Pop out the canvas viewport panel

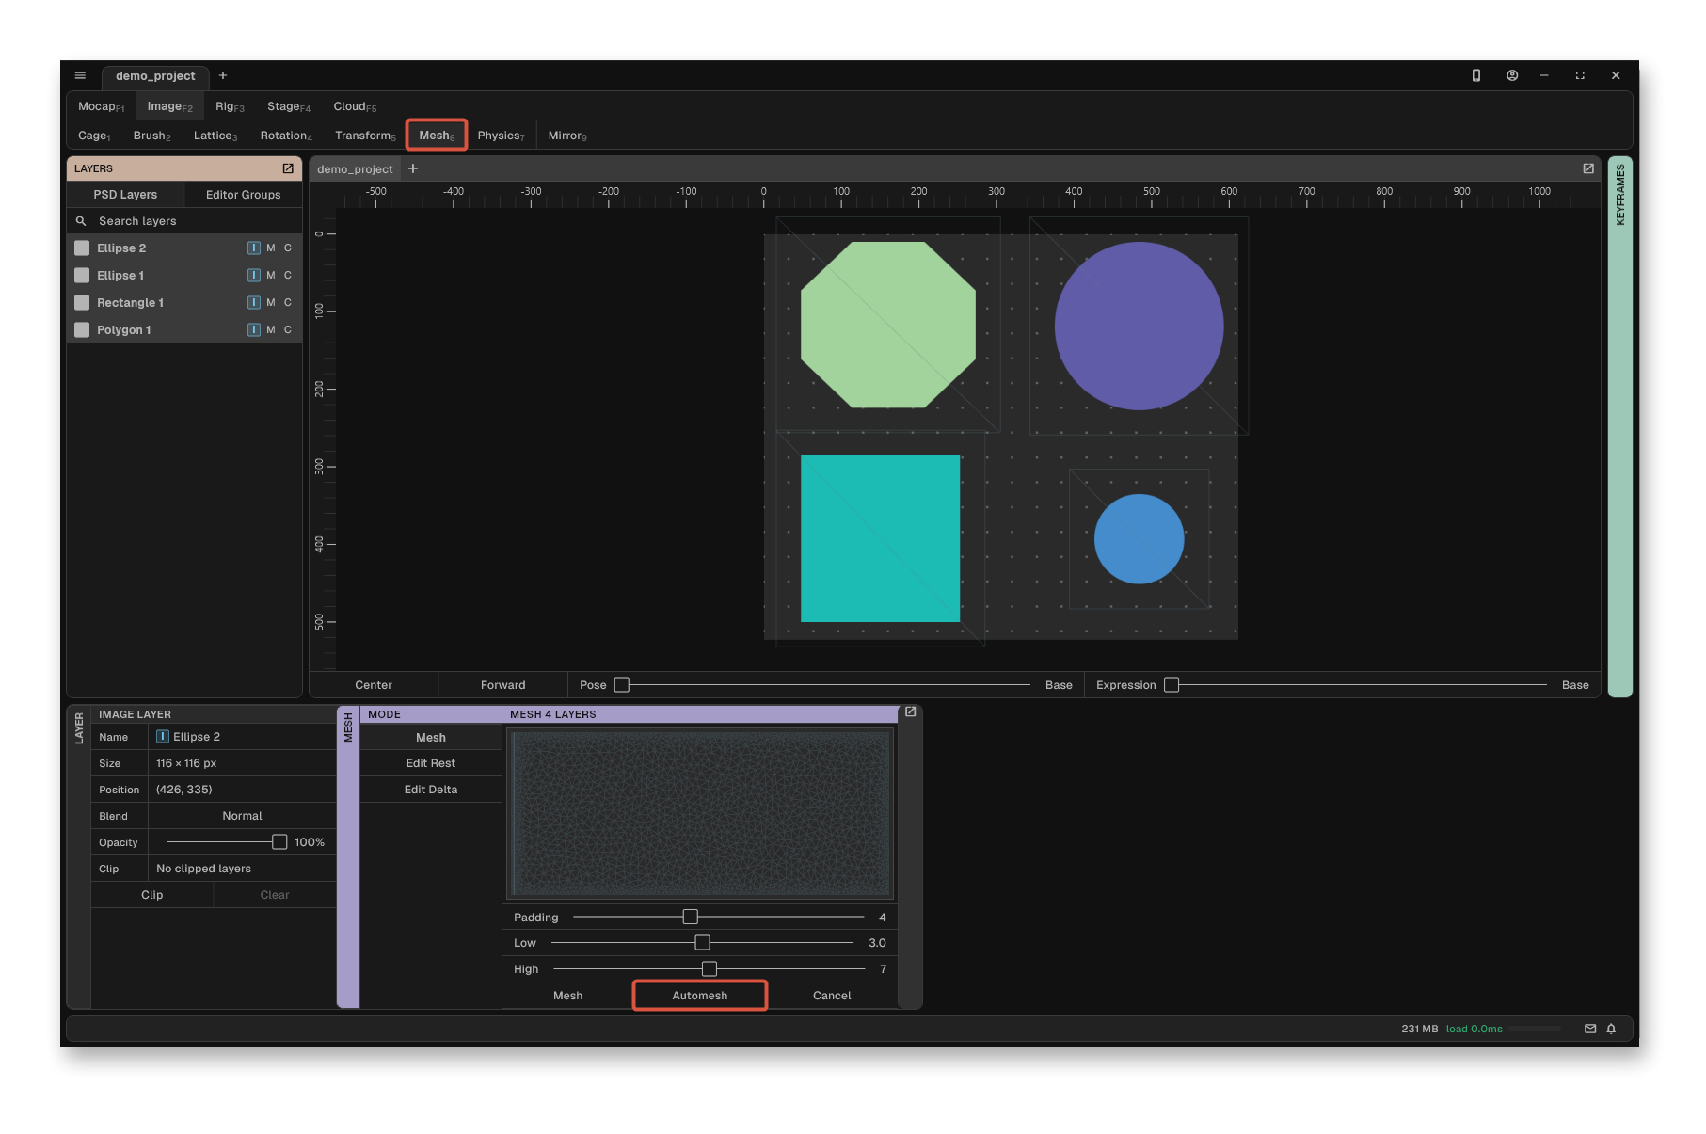click(1588, 168)
